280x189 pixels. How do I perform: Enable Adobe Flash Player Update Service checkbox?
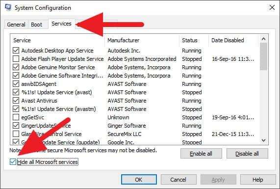16,59
